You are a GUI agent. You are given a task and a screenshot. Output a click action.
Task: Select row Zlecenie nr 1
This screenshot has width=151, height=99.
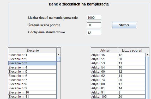pyautogui.click(x=32, y=55)
